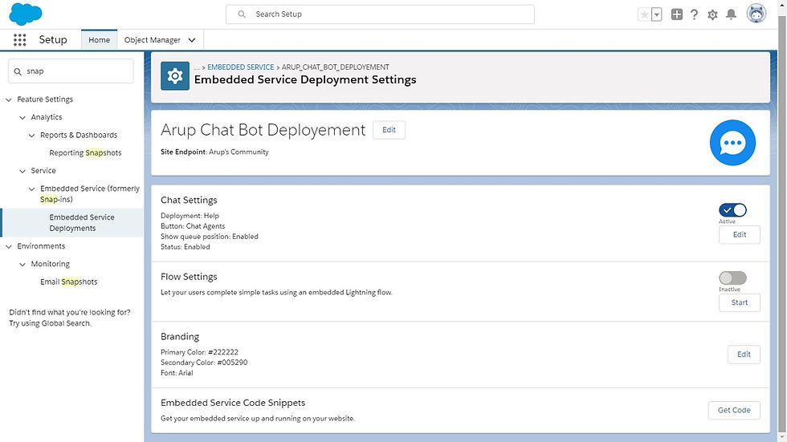787x442 pixels.
Task: Open the global actions plus icon
Action: [x=676, y=14]
